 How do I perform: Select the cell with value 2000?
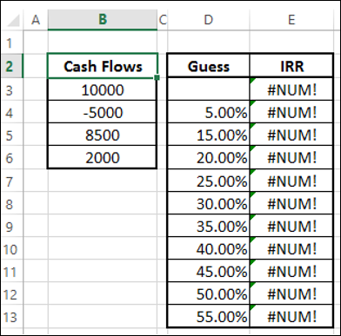(x=102, y=157)
